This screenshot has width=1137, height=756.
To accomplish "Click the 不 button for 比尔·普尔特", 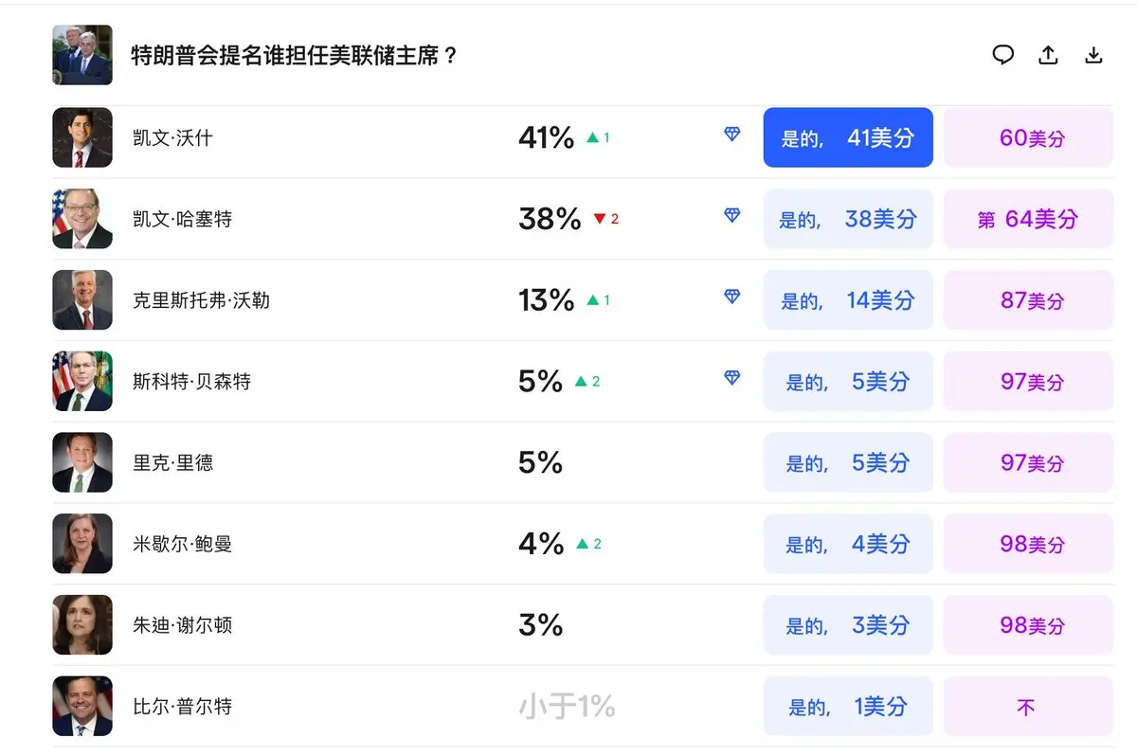I will (1028, 706).
